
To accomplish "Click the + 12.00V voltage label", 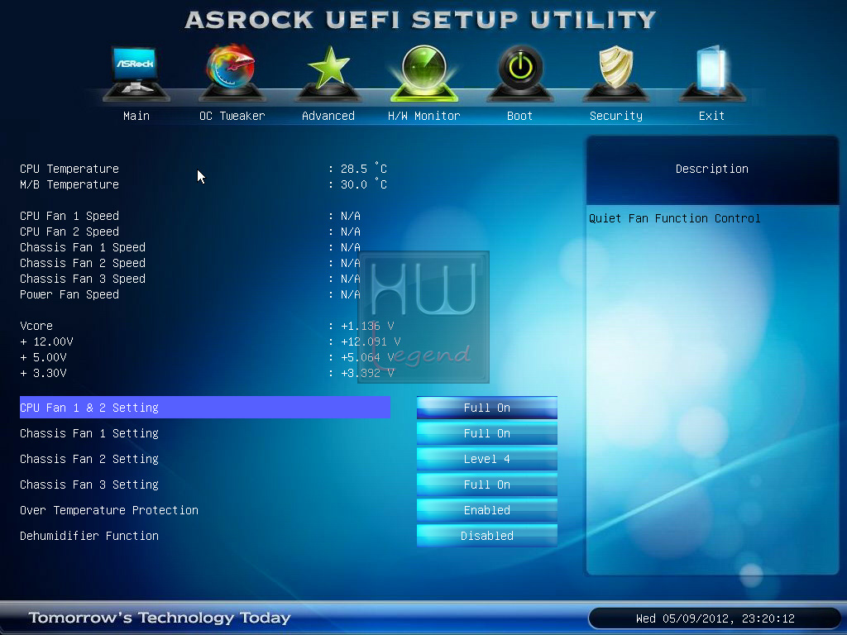I will point(46,341).
